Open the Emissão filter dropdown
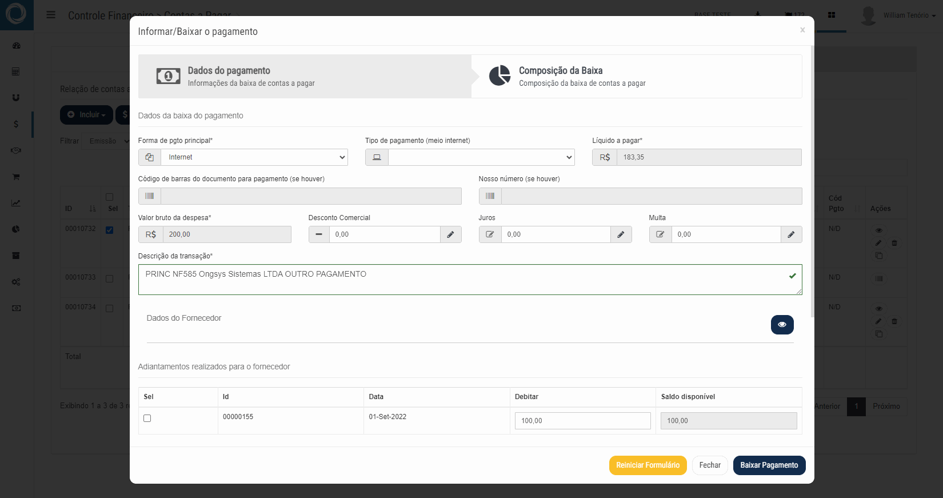The image size is (943, 498). (106, 141)
